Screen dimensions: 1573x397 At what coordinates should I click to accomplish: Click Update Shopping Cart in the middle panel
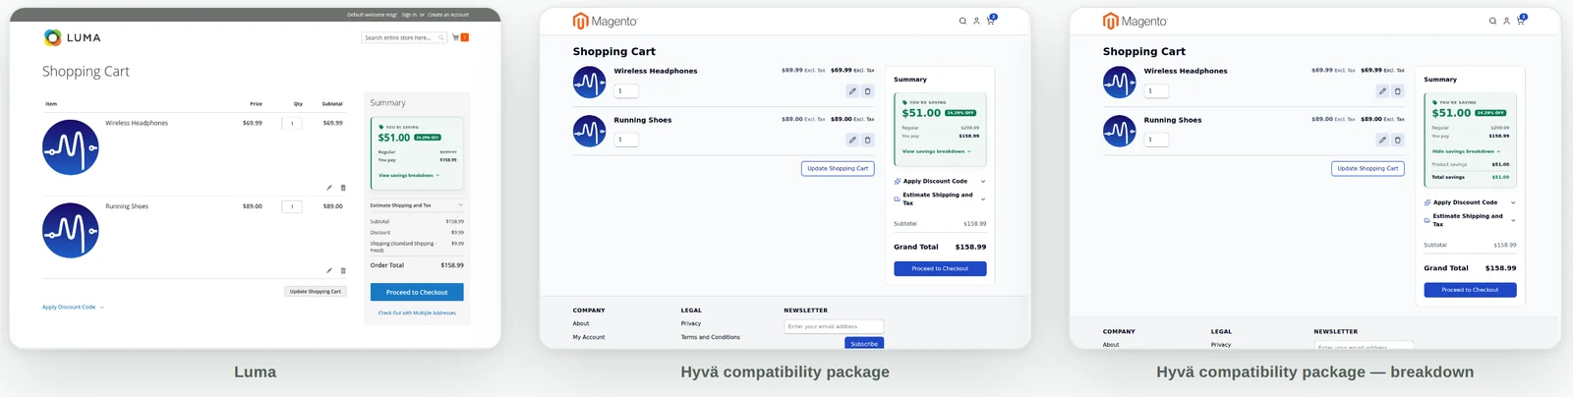[x=838, y=169]
